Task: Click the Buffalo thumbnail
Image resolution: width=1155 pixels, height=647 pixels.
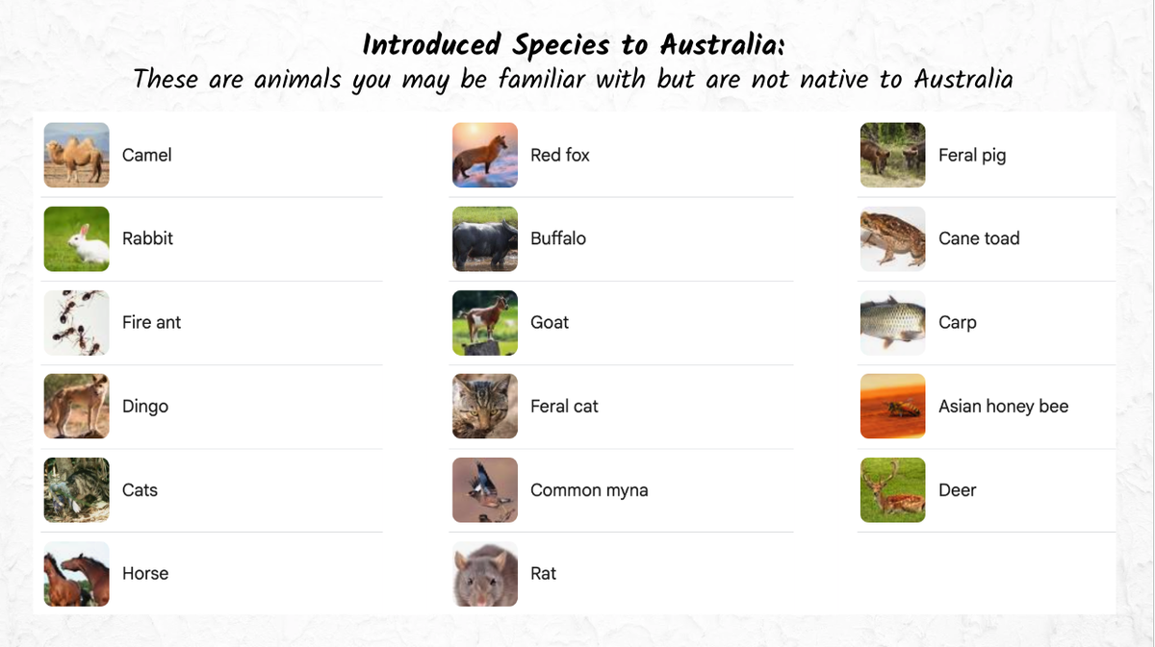Action: pos(485,238)
